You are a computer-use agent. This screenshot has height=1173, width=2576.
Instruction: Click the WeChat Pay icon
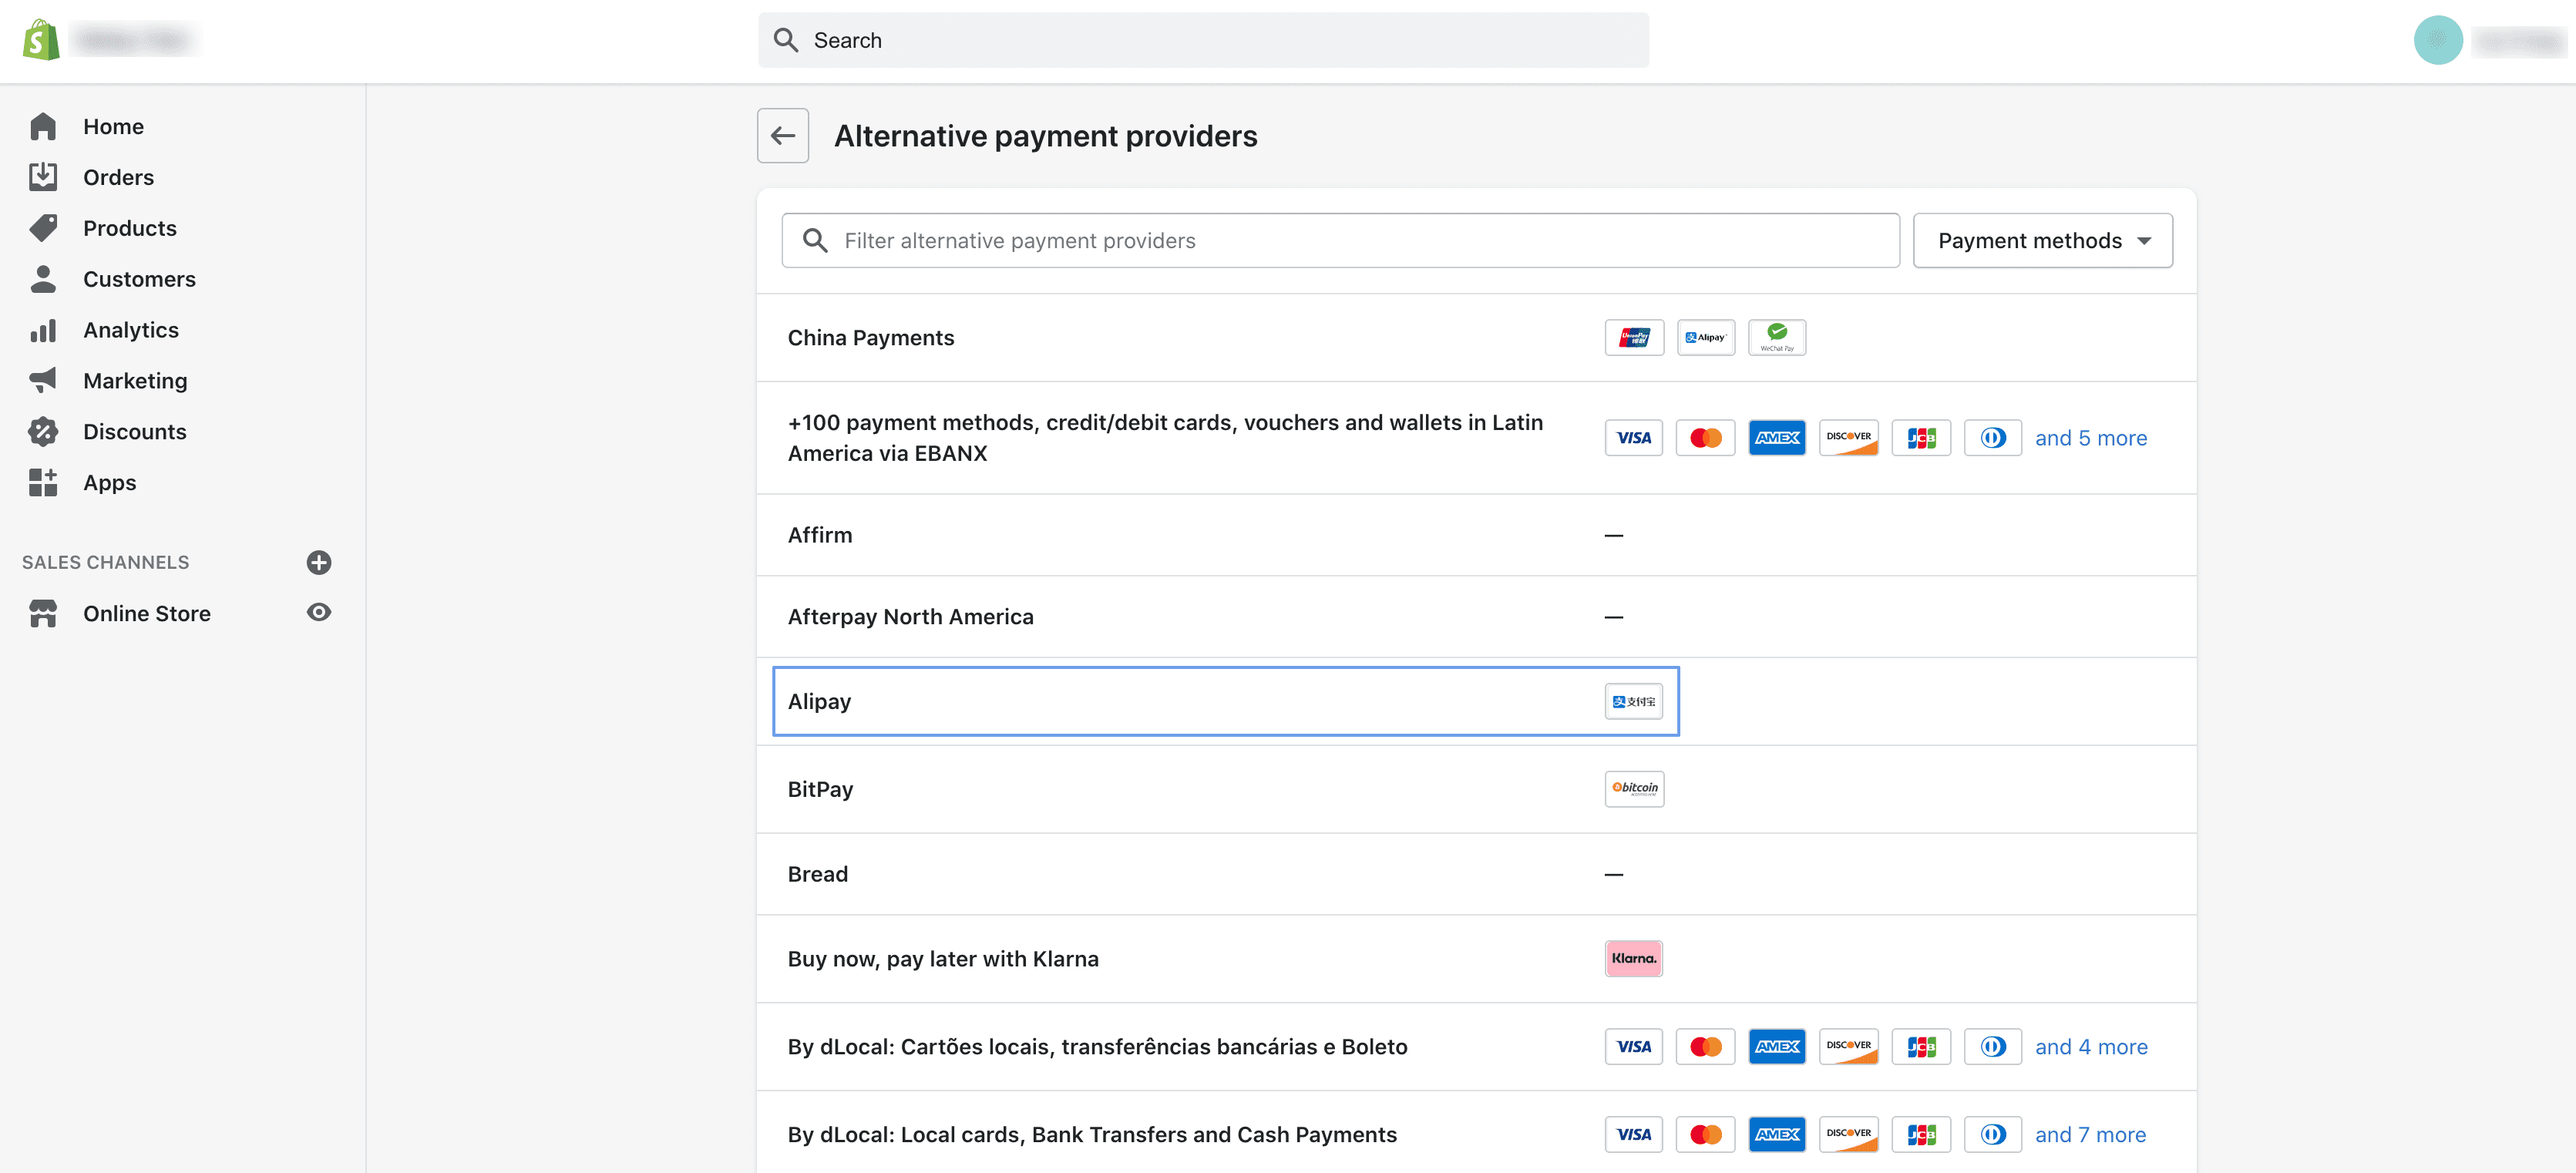coord(1777,338)
